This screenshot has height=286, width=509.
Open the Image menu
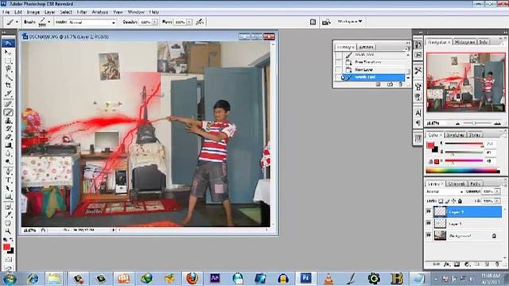(x=33, y=12)
